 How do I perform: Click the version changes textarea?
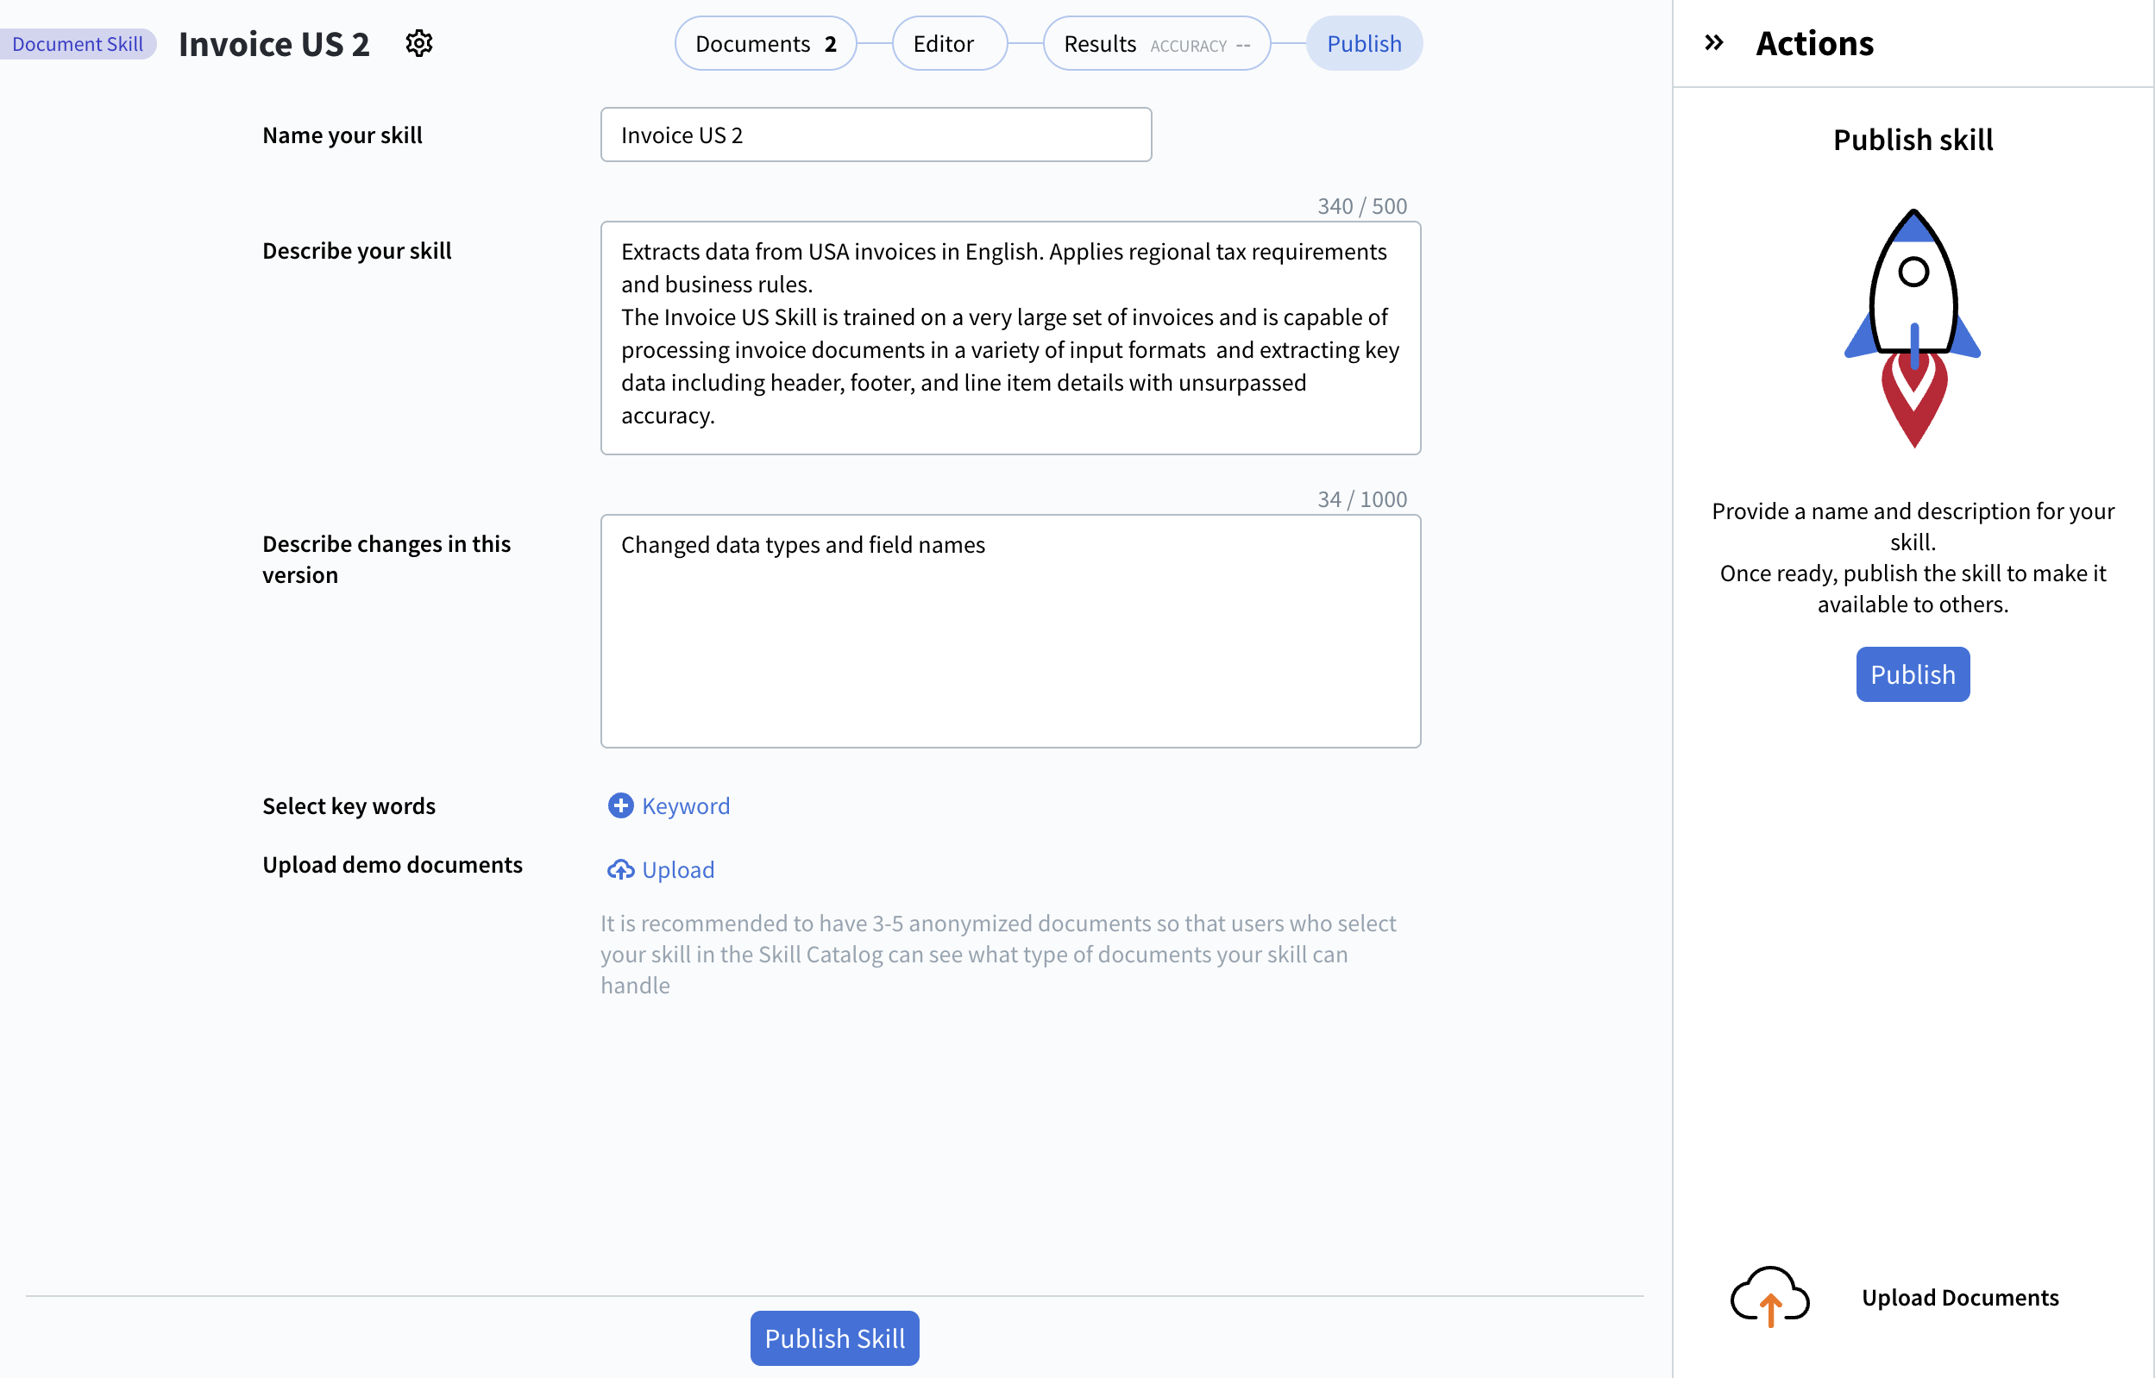pos(1009,631)
